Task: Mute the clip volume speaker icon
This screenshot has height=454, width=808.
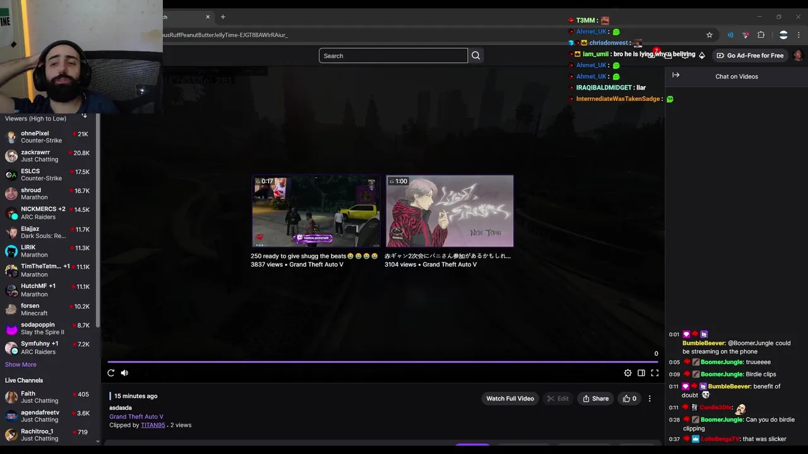Action: 124,373
